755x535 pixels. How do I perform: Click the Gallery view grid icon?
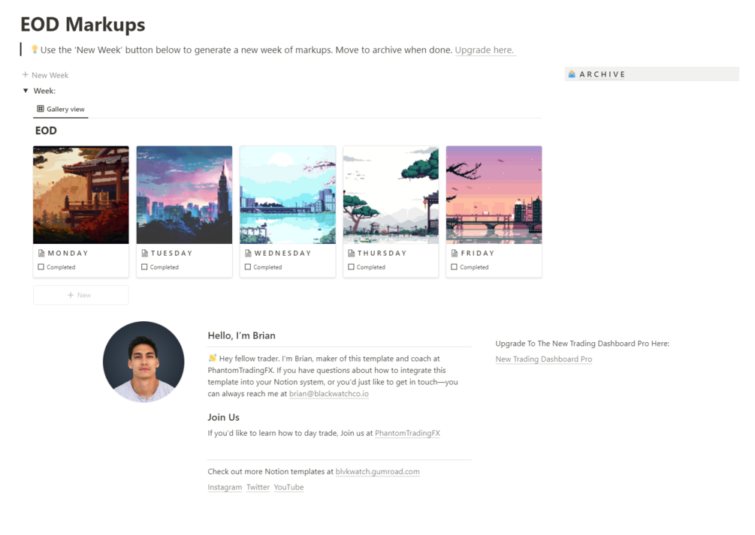[x=41, y=109]
